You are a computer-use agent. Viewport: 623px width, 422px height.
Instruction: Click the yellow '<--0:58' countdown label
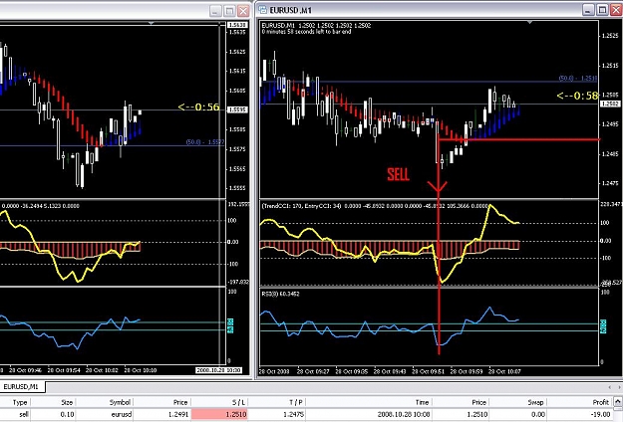(577, 96)
